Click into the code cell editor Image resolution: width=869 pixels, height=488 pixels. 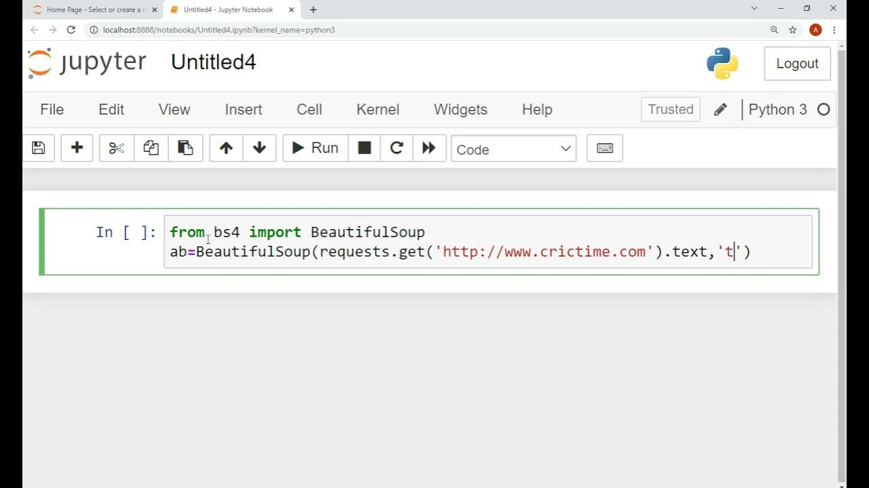pyautogui.click(x=488, y=242)
